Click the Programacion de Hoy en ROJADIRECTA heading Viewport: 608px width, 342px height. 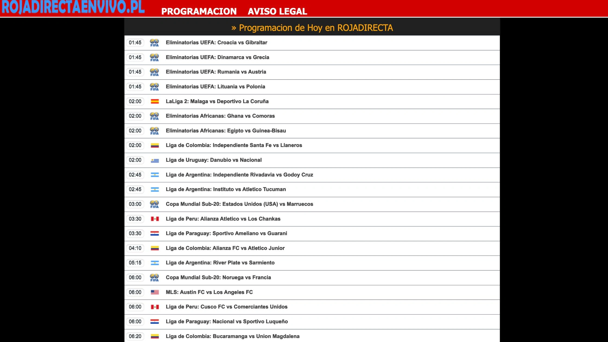coord(312,28)
